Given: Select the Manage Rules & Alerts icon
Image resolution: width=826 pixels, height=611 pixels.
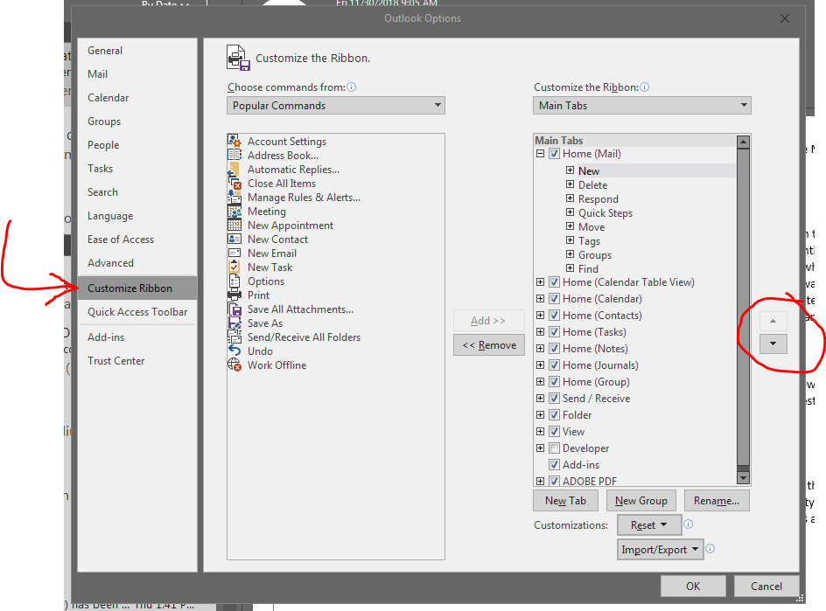Looking at the screenshot, I should [234, 197].
